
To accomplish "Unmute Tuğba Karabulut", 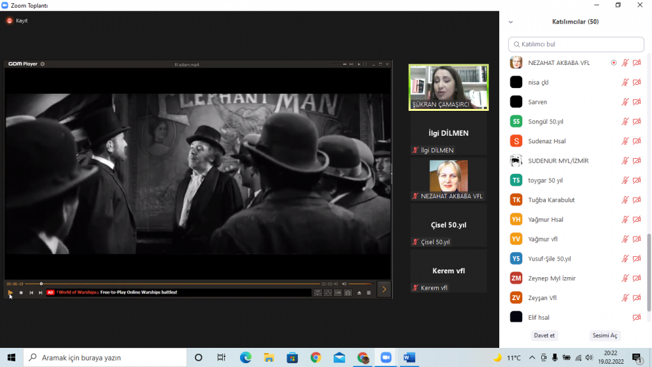I will coord(625,199).
